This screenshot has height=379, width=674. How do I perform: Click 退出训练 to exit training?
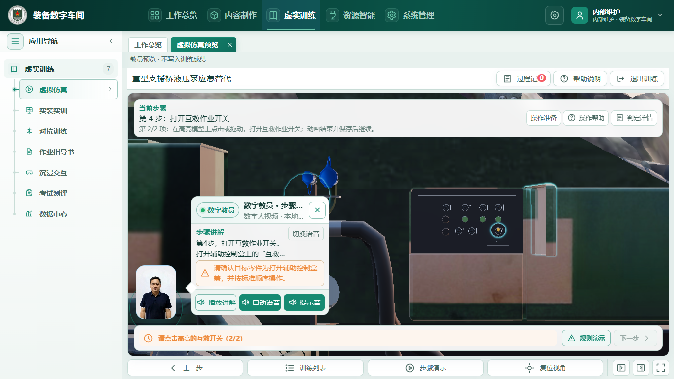(x=637, y=79)
